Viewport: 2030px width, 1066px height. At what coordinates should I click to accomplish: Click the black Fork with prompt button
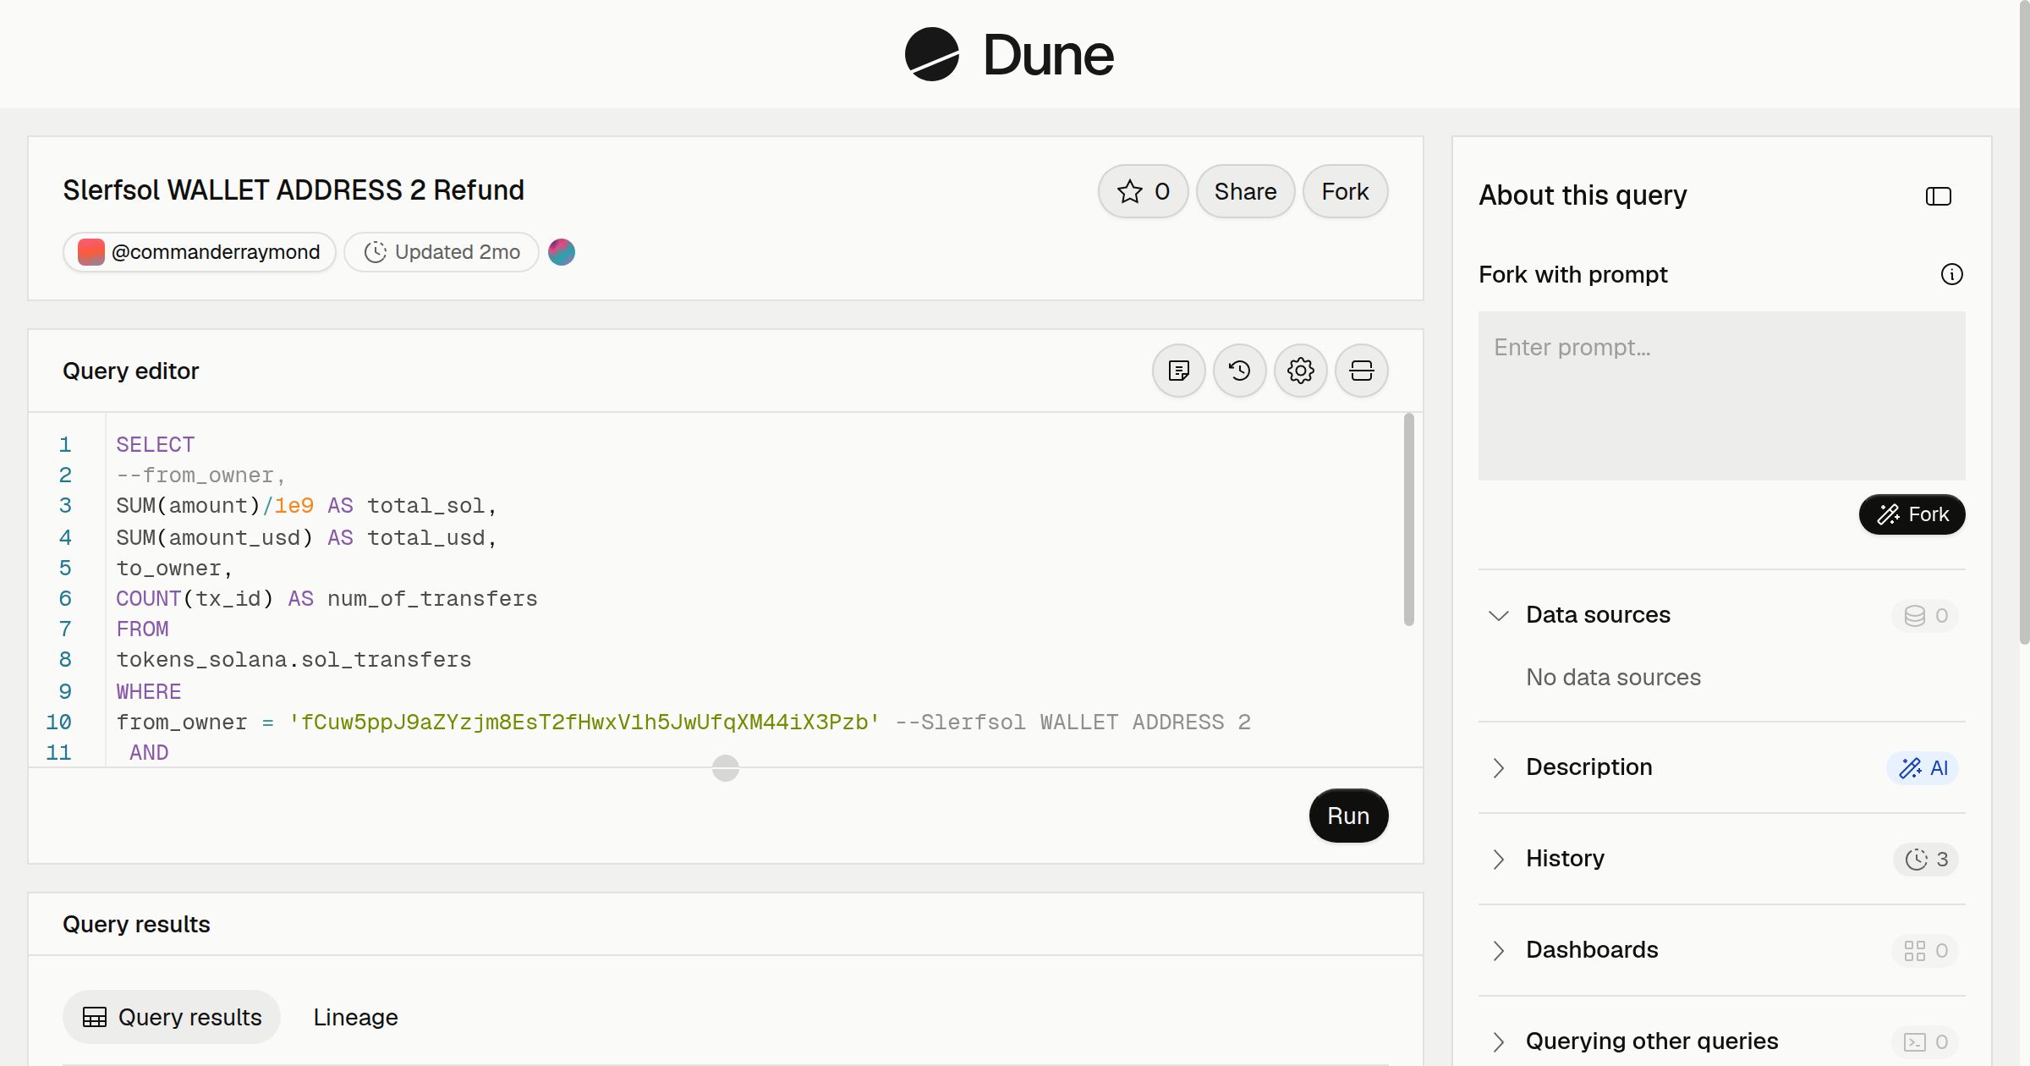[1912, 514]
